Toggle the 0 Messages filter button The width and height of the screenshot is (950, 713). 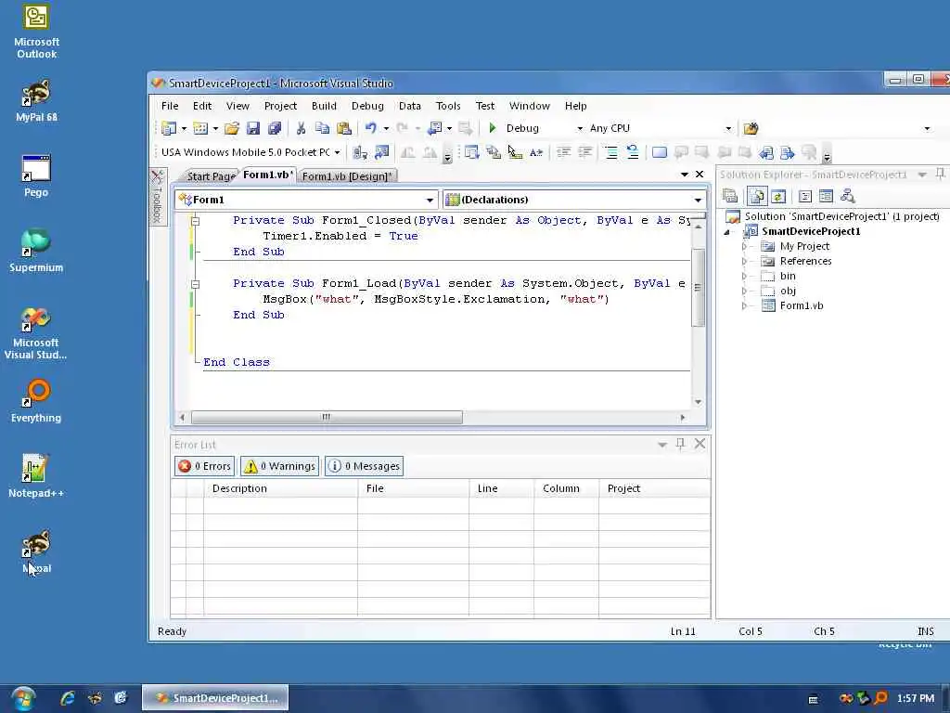coord(364,466)
